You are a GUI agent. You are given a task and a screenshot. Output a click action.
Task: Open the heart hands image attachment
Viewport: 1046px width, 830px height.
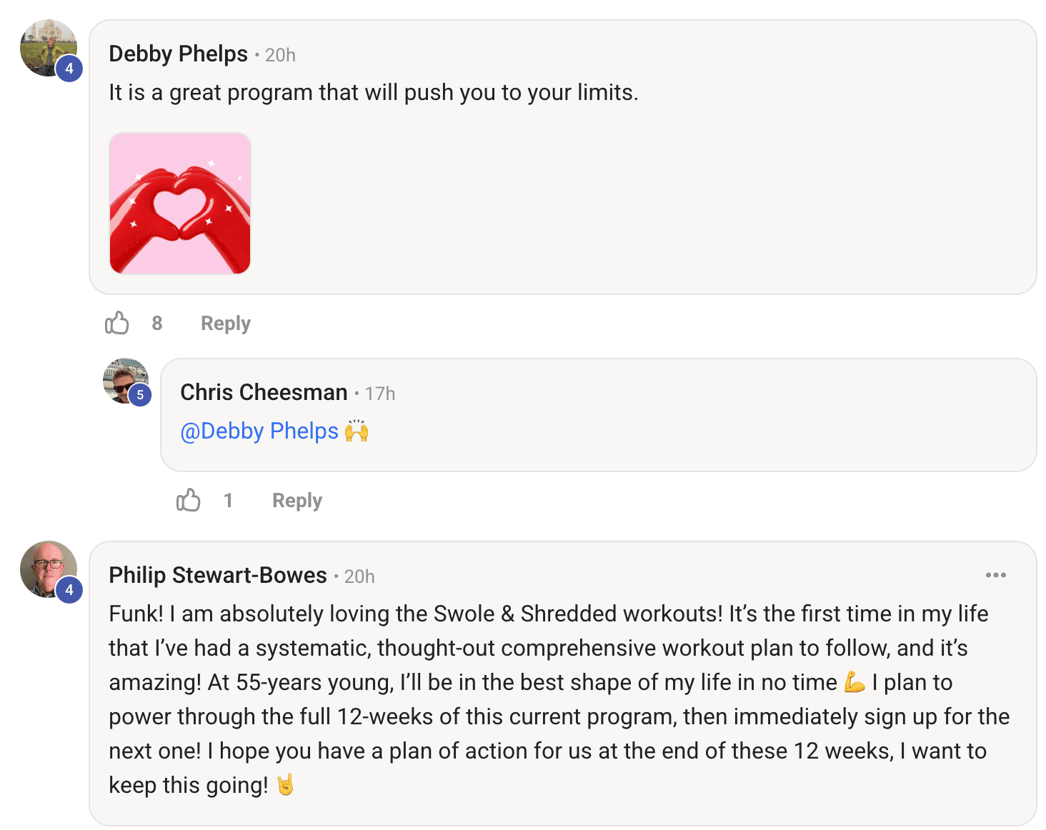180,204
